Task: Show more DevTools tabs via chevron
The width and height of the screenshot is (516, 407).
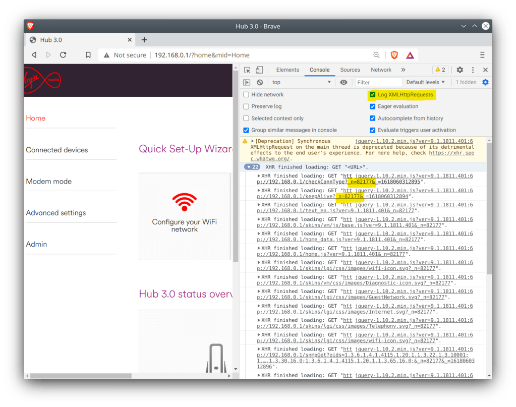Action: pos(403,70)
